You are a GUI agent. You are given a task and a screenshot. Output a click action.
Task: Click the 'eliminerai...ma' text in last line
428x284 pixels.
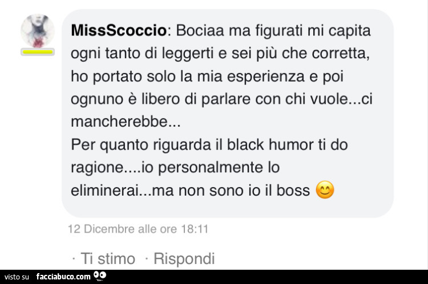click(122, 190)
